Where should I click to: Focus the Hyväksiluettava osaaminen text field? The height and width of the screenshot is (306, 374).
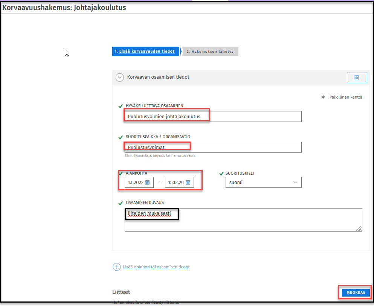point(213,117)
